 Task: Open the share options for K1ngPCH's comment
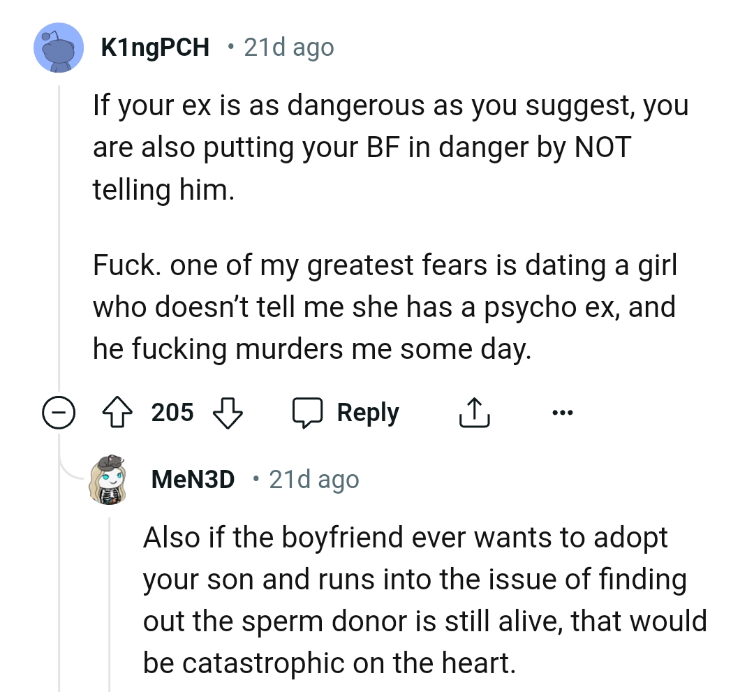[474, 412]
